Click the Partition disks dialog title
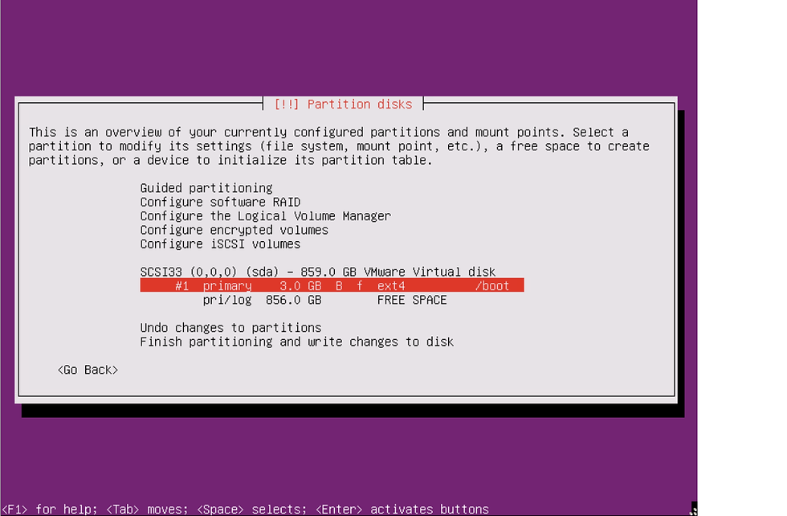 [344, 104]
